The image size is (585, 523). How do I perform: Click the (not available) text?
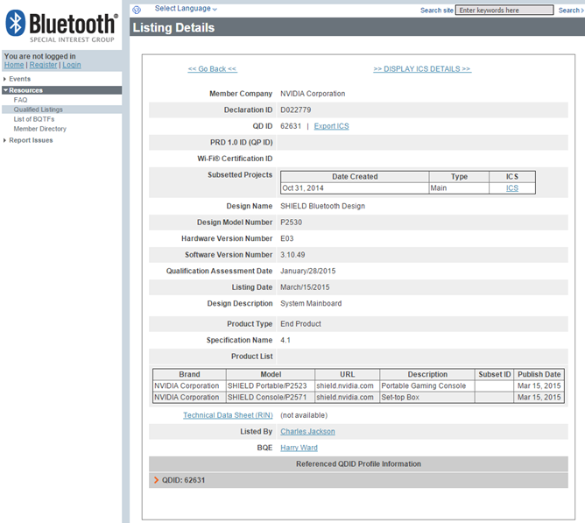pyautogui.click(x=304, y=415)
